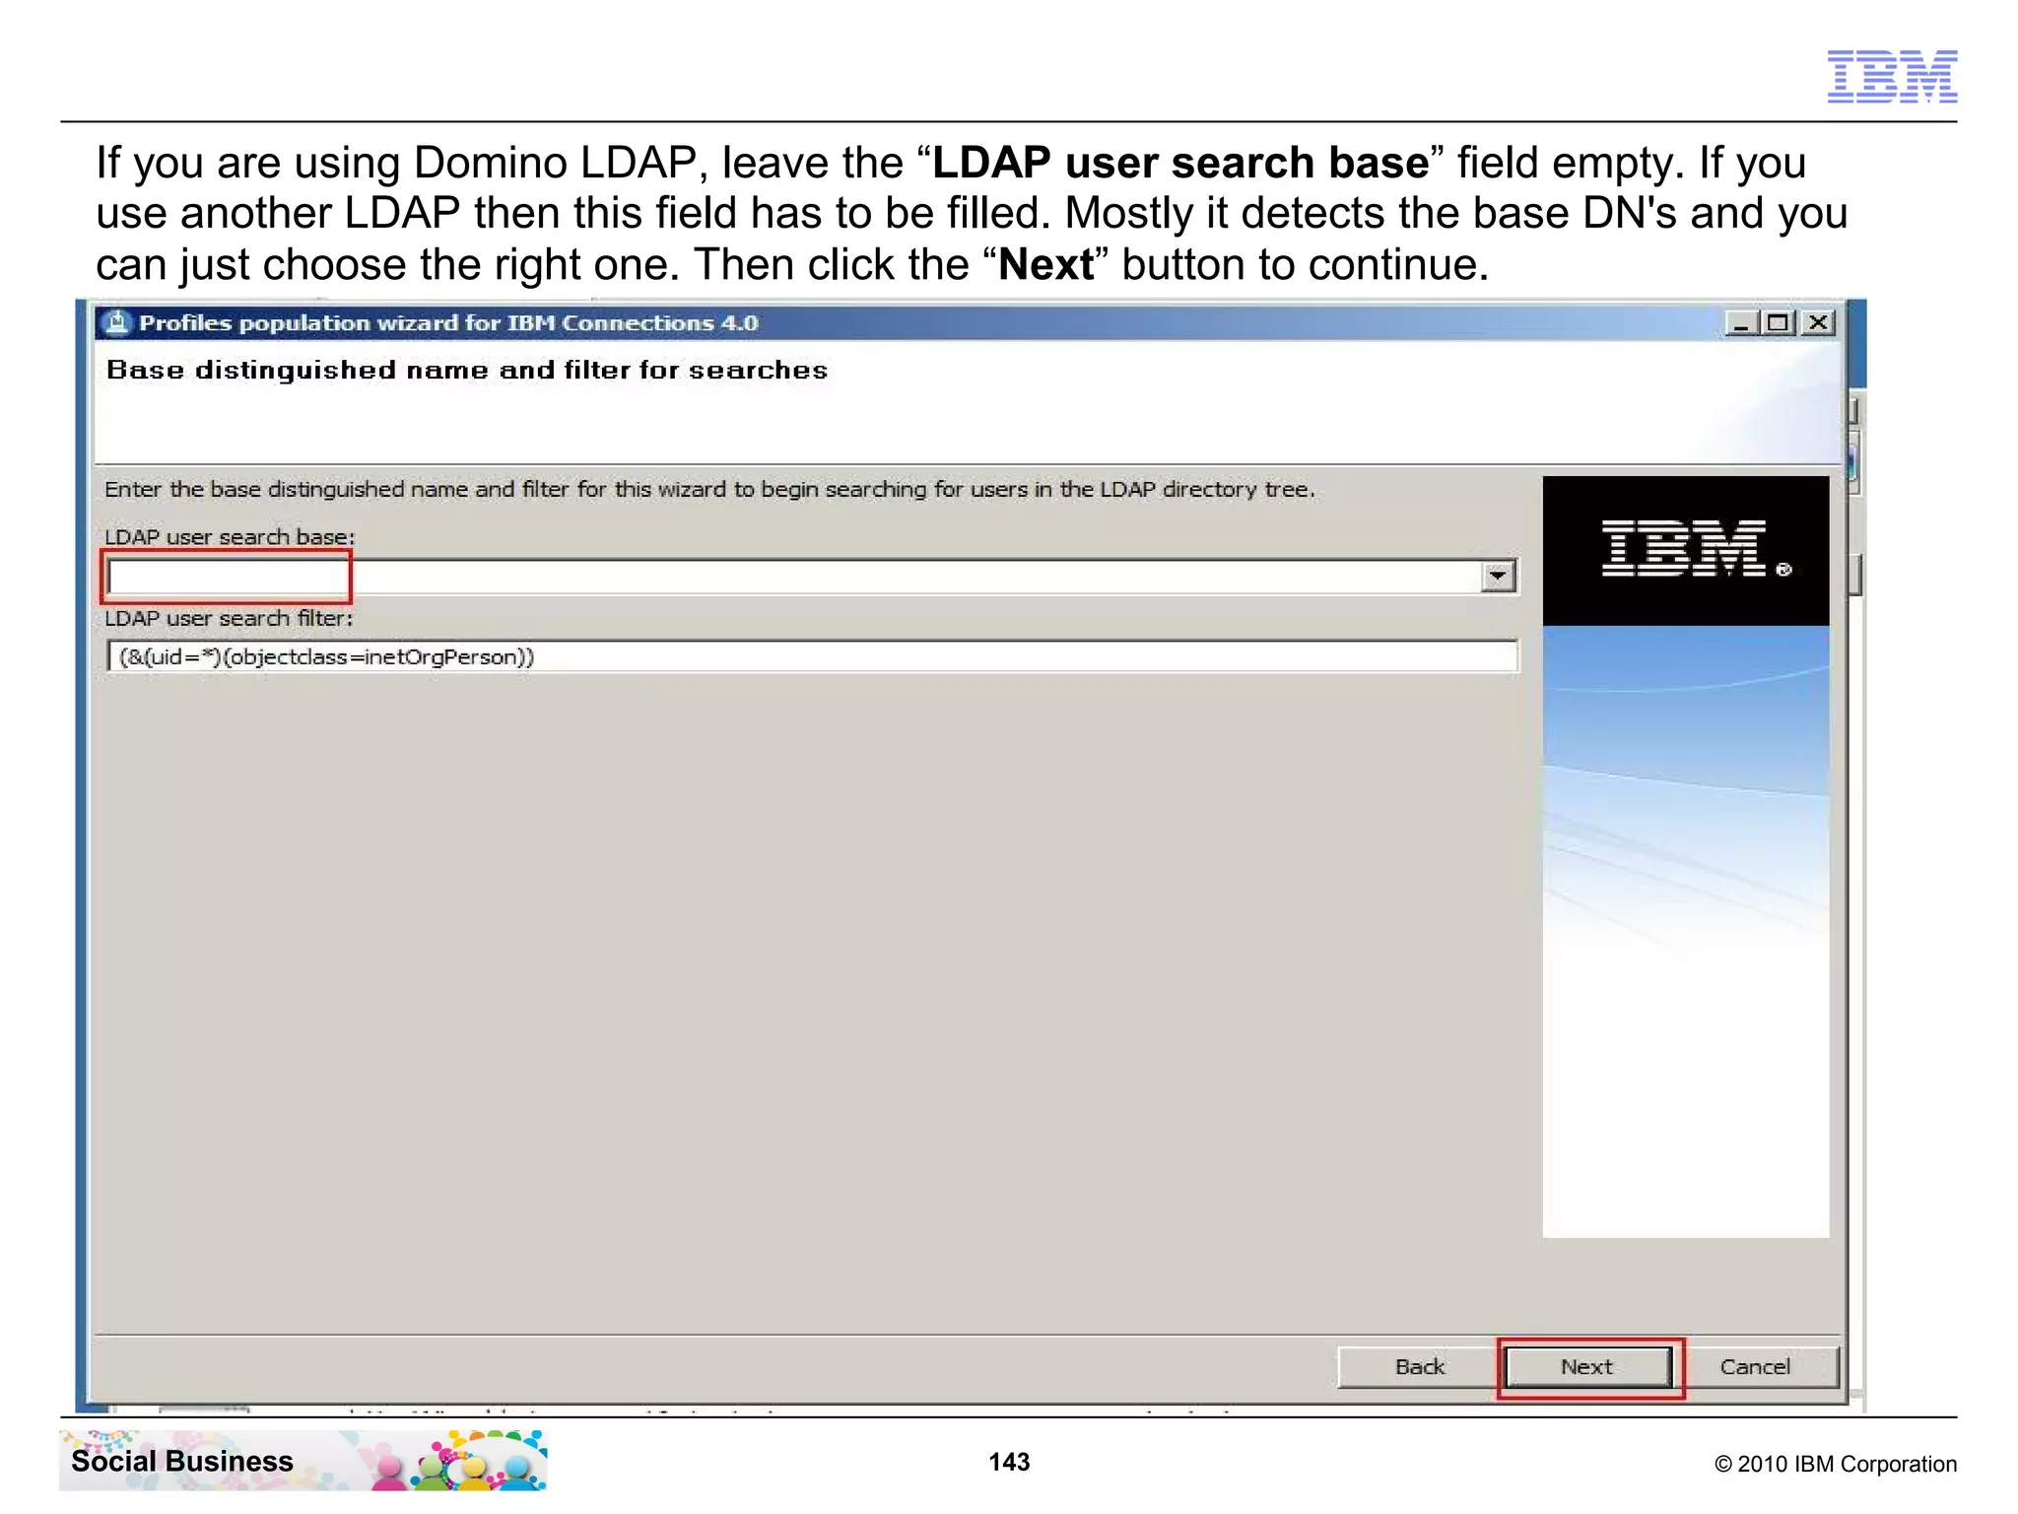Maximize the Profiles population wizard window
The width and height of the screenshot is (2018, 1514).
click(1779, 323)
